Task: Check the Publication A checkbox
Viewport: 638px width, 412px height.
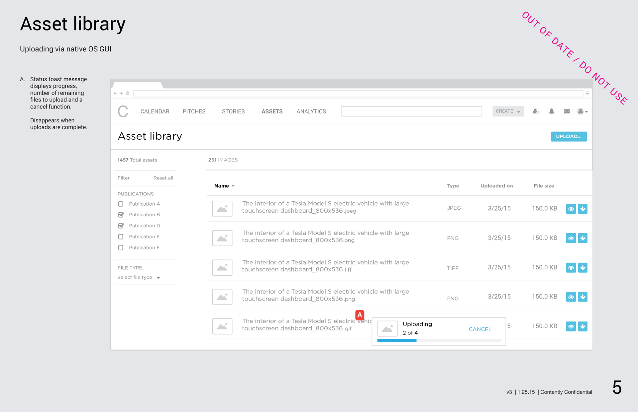Action: 121,204
